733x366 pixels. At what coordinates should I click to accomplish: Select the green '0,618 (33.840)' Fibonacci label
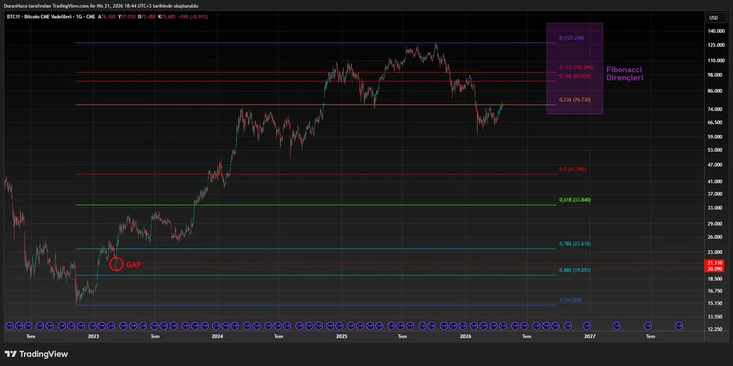[x=575, y=200]
